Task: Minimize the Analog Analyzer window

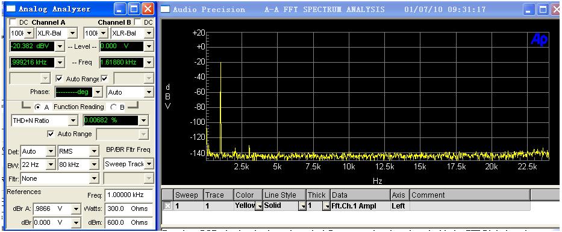Action: pos(120,9)
